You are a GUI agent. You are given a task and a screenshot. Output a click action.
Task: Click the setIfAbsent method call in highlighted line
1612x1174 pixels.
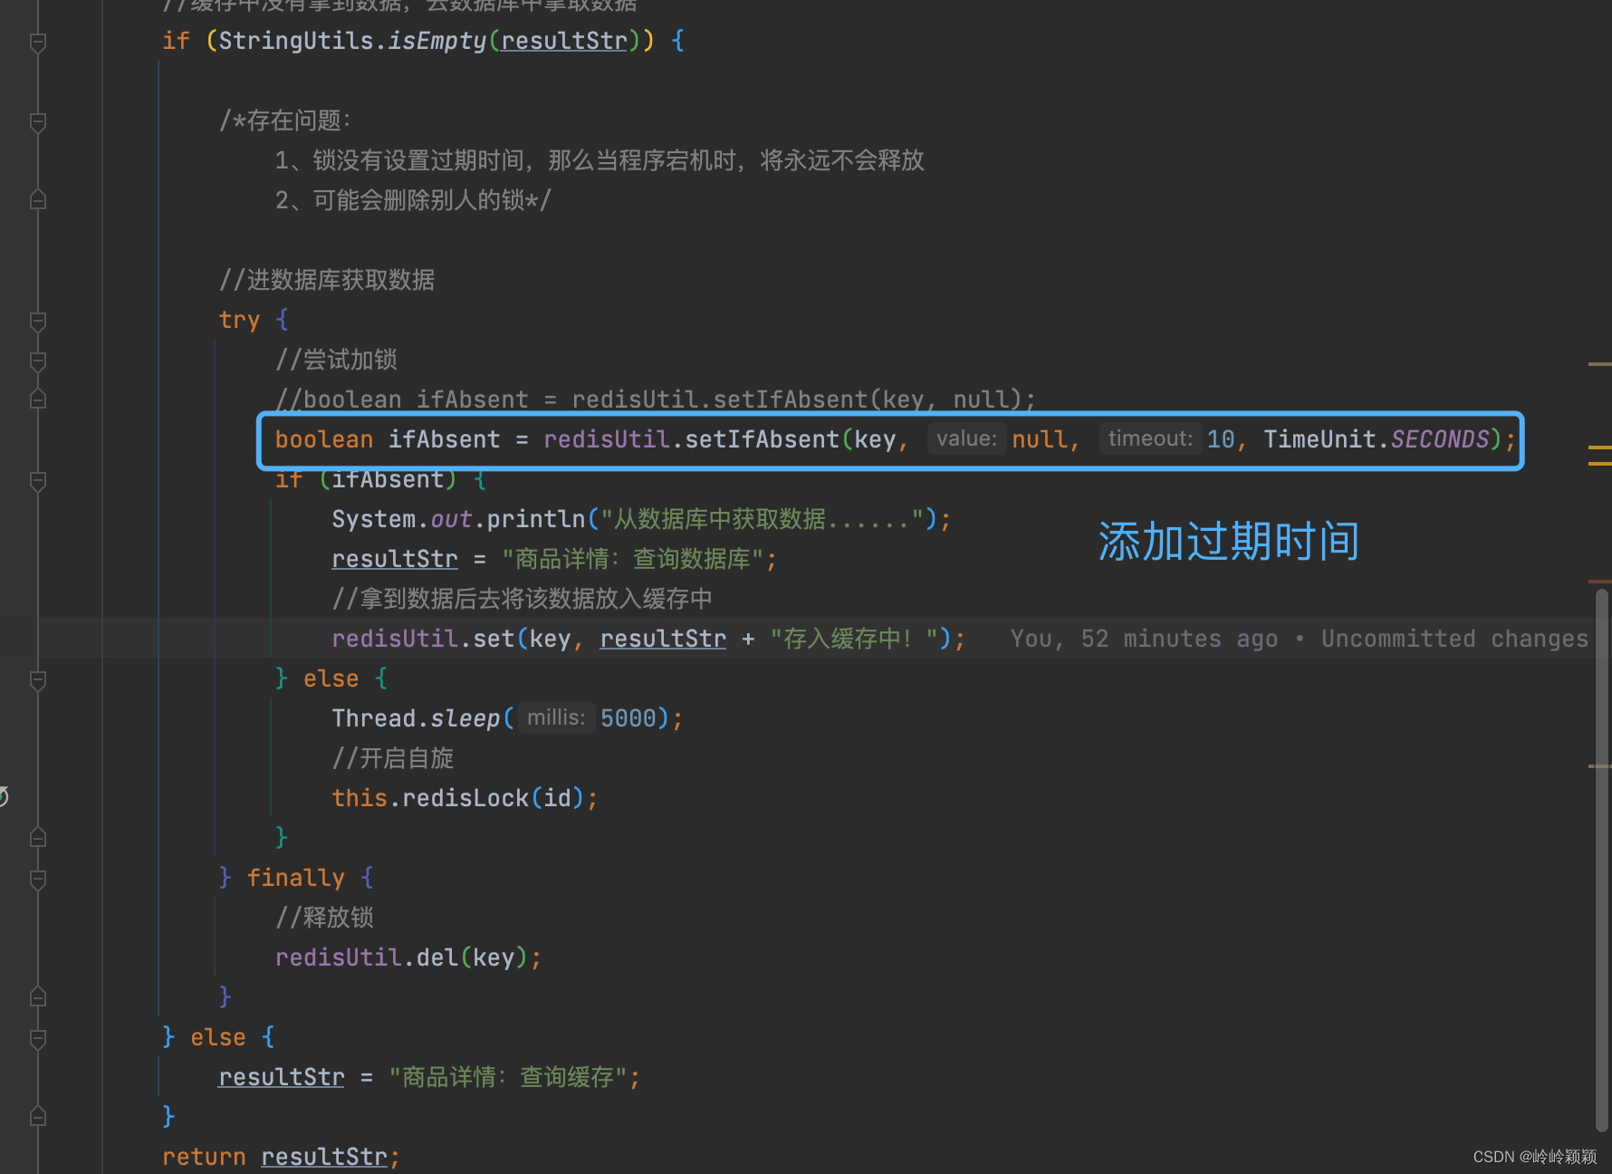(x=762, y=439)
